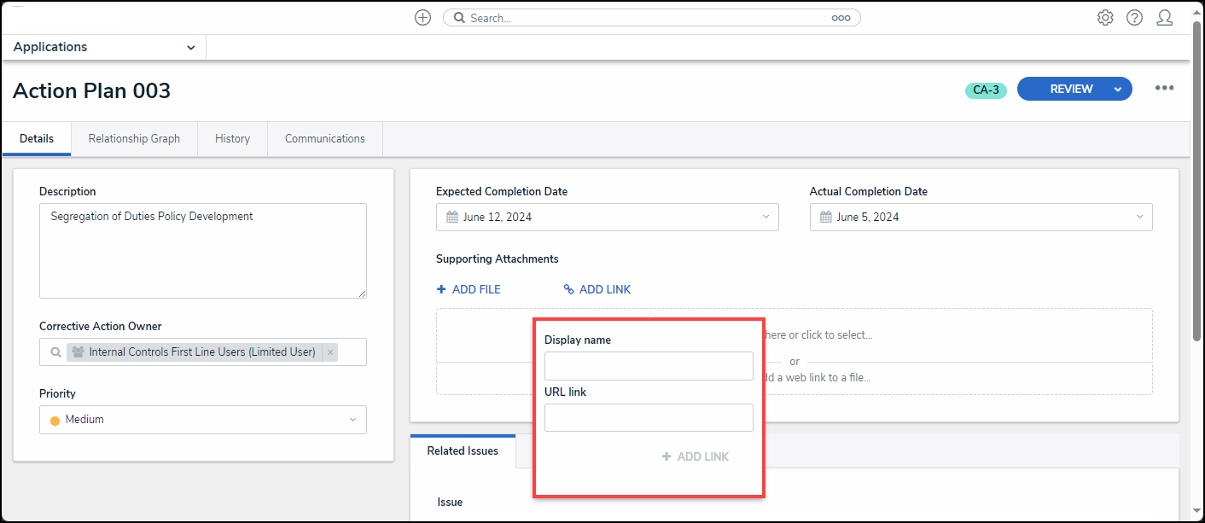Viewport: 1205px width, 523px height.
Task: Click the help question mark icon
Action: click(x=1134, y=18)
